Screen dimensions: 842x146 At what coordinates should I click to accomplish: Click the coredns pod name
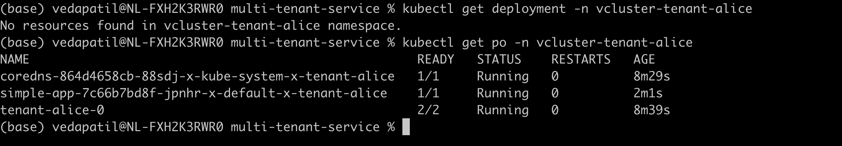coord(197,76)
